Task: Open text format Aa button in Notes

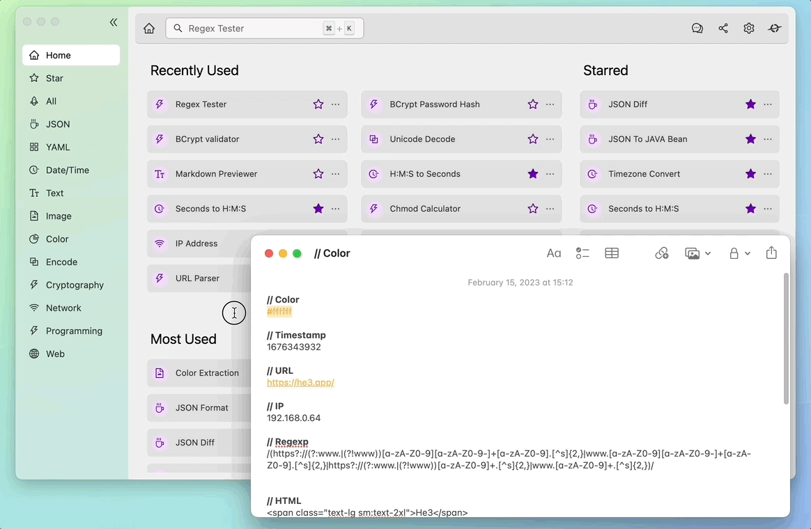Action: [554, 253]
